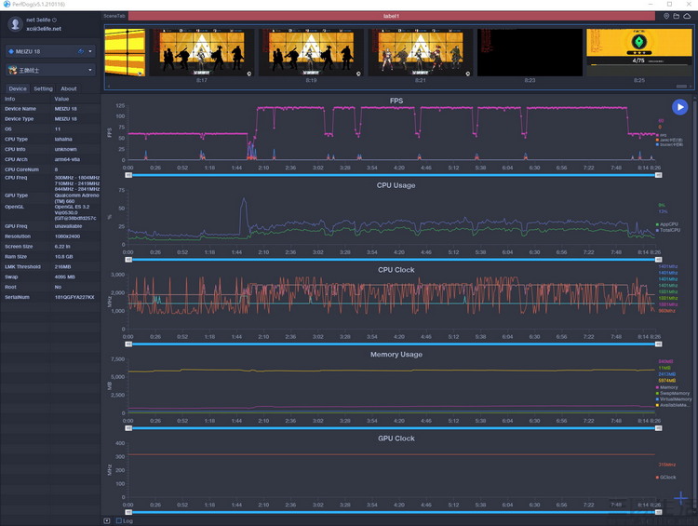
Task: Open the MEIZU 18 device dropdown arrow
Action: coord(90,51)
